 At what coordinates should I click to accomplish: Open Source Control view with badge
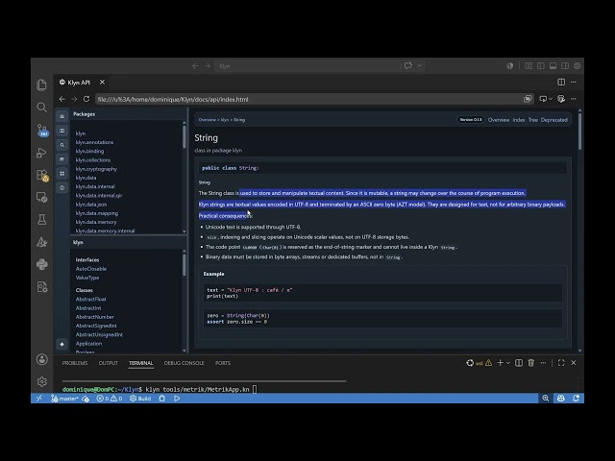click(x=42, y=131)
